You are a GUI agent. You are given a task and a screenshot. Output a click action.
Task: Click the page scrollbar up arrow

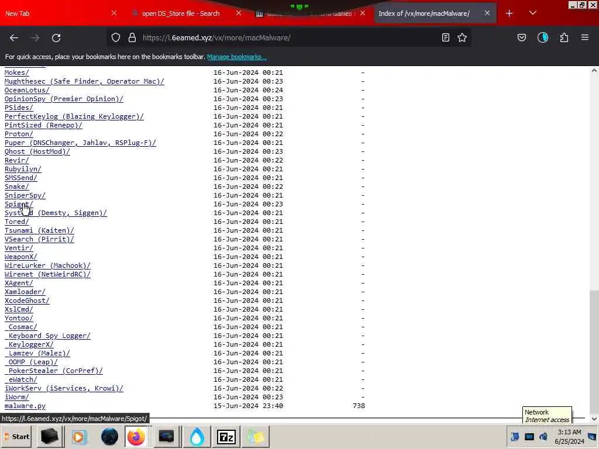[594, 71]
